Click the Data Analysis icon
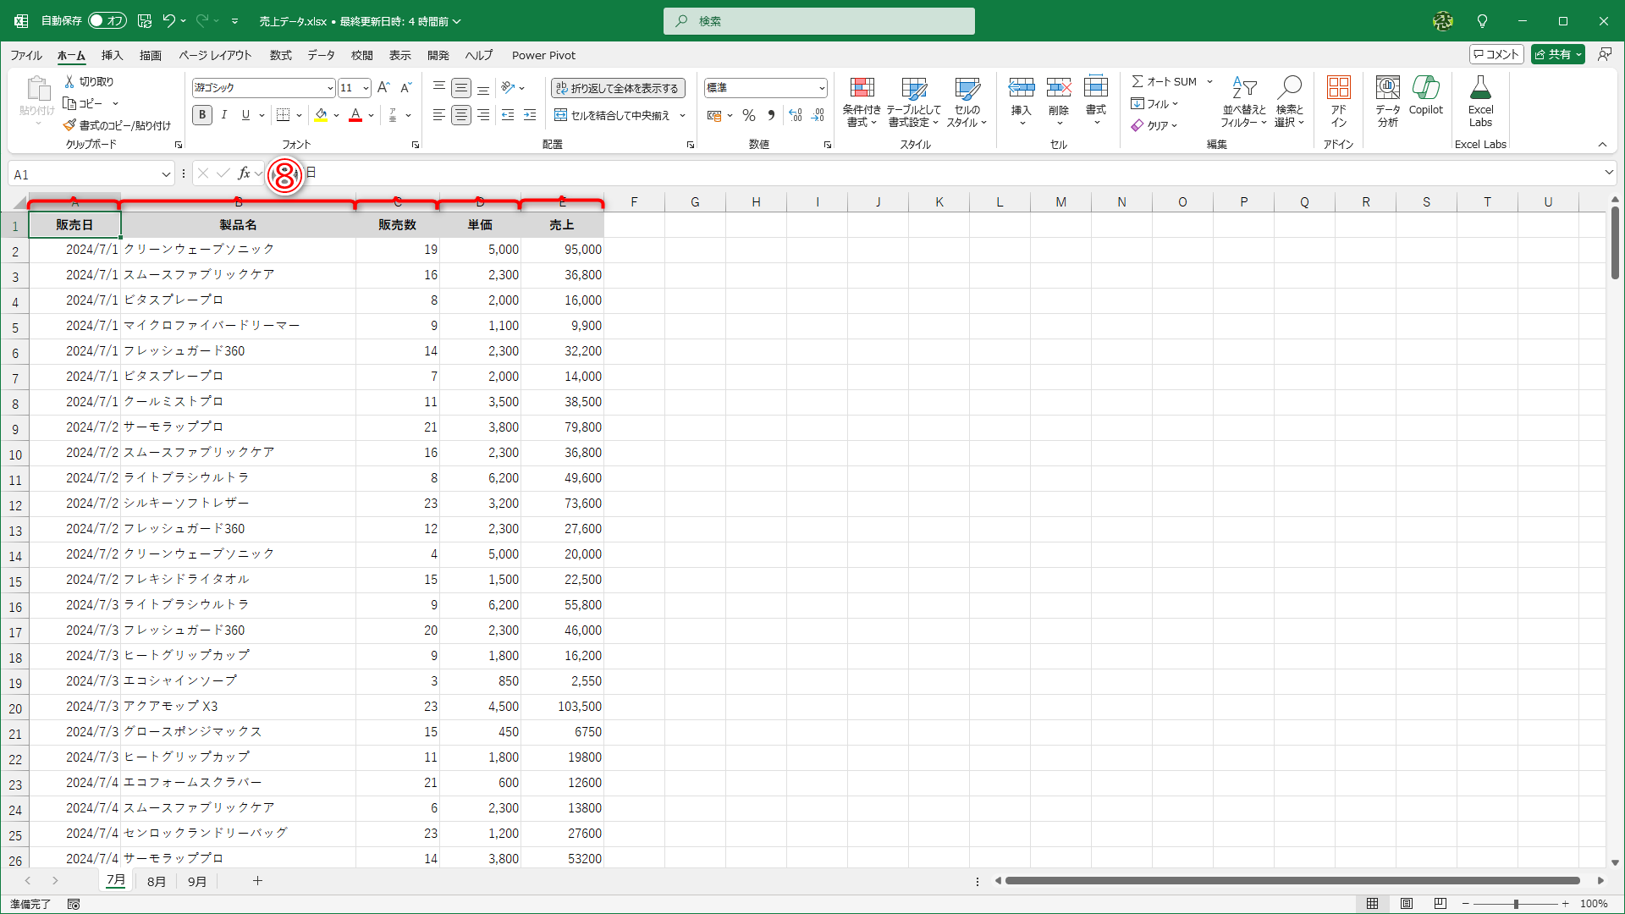This screenshot has height=914, width=1625. 1387,100
